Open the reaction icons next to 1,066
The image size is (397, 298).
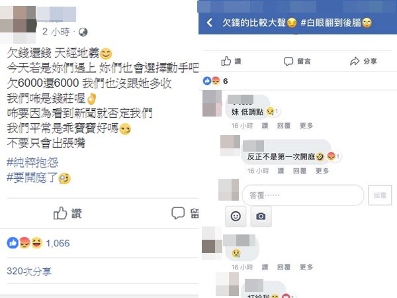click(x=24, y=243)
